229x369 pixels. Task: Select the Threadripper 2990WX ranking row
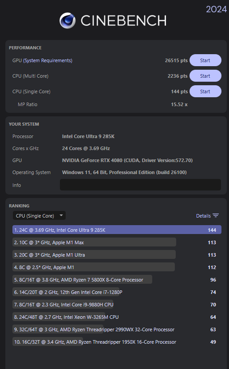coord(117,329)
